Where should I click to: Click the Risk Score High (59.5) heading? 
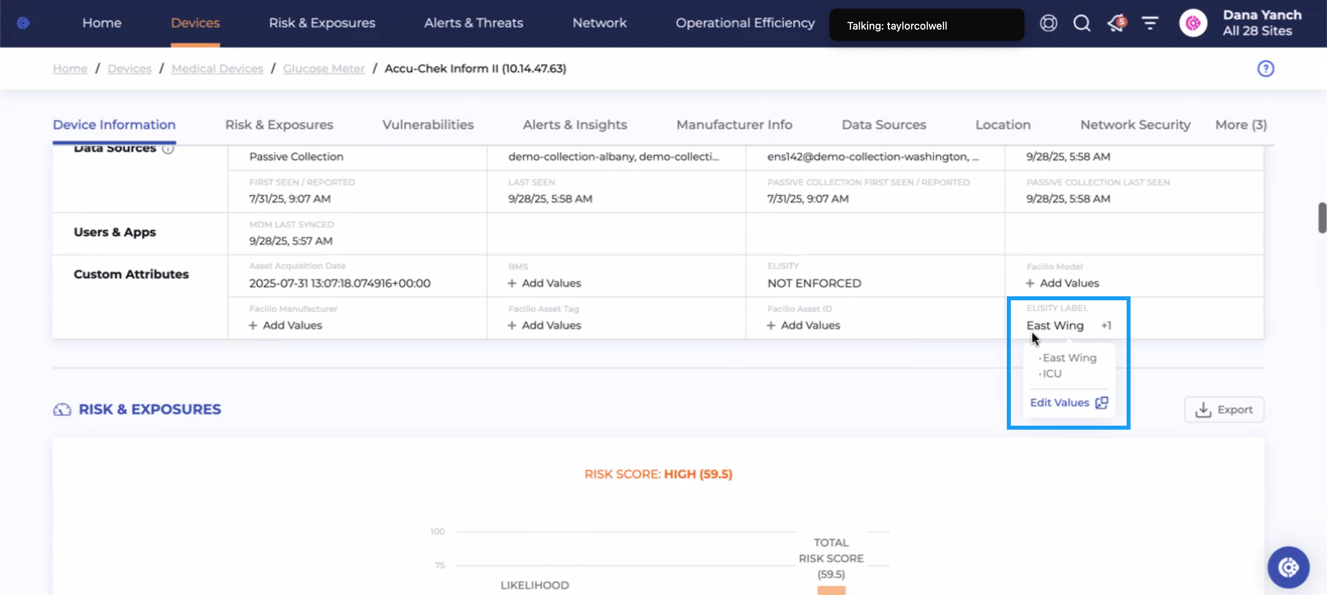pos(658,474)
